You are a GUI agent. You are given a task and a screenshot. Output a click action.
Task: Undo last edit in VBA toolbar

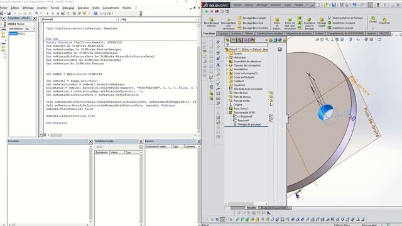click(36, 13)
